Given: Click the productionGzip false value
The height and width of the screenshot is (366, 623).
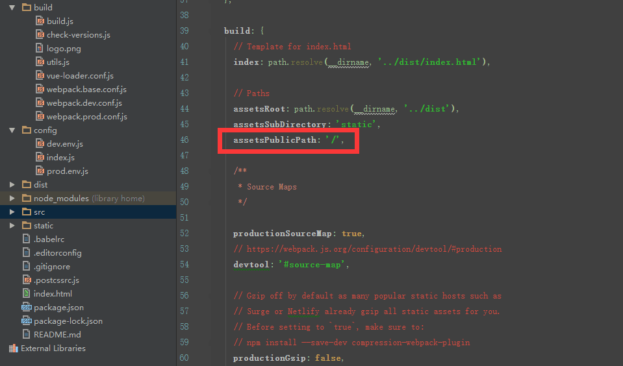Looking at the screenshot, I should pyautogui.click(x=328, y=358).
